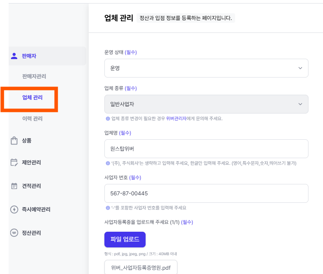The image size is (323, 274).
Task: Follow the 위버관리자 link
Action: pyautogui.click(x=176, y=119)
